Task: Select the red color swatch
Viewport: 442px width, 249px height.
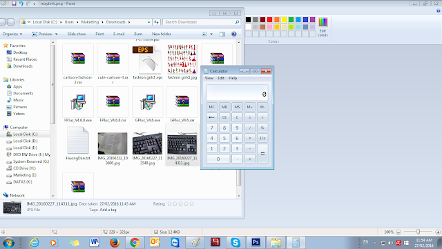Action: (x=269, y=20)
